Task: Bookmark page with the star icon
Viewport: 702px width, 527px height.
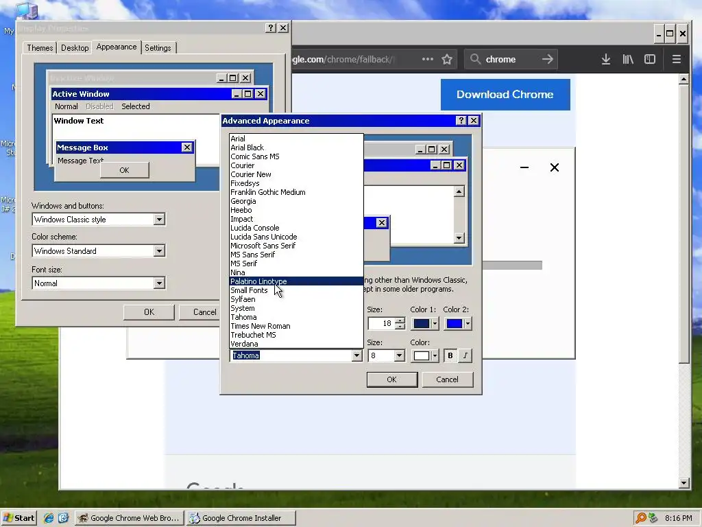Action: [447, 59]
